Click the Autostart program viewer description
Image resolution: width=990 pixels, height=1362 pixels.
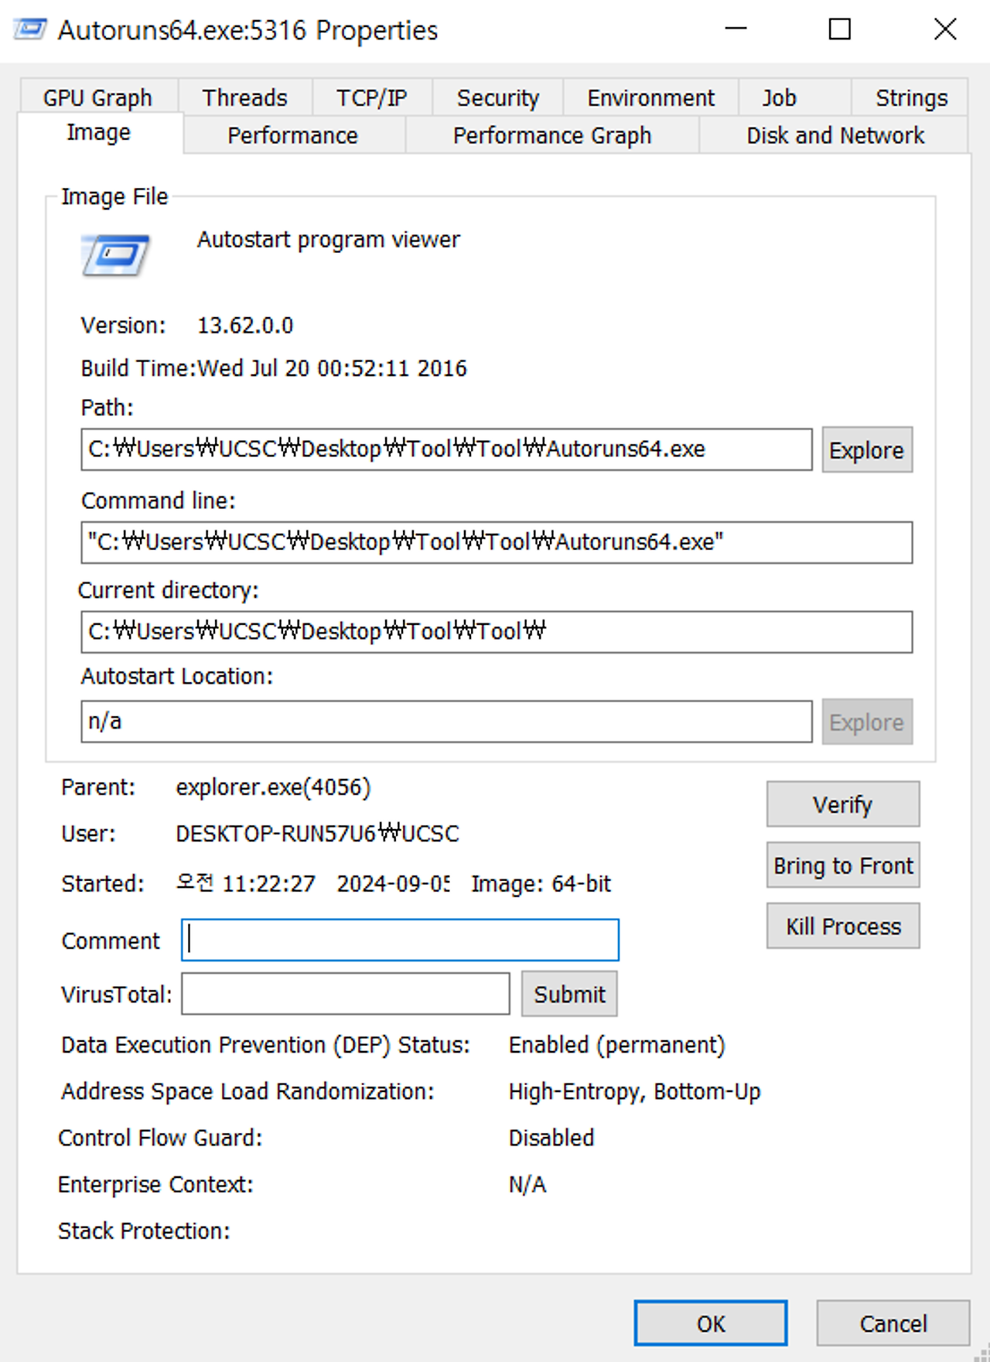[x=329, y=240]
